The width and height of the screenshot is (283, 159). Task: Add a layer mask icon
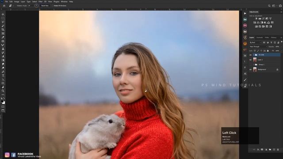pos(262,150)
